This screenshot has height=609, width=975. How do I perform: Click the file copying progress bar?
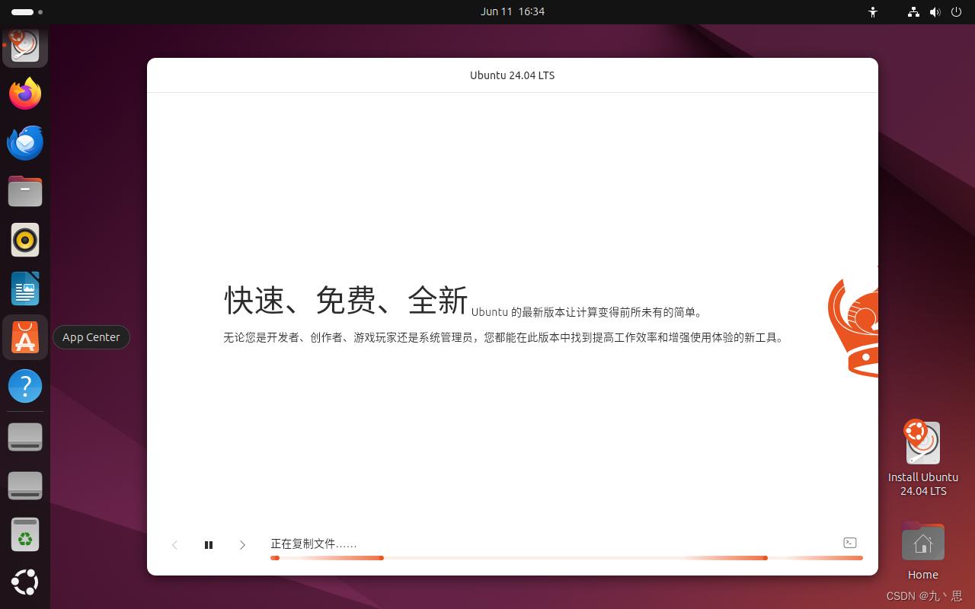(567, 558)
